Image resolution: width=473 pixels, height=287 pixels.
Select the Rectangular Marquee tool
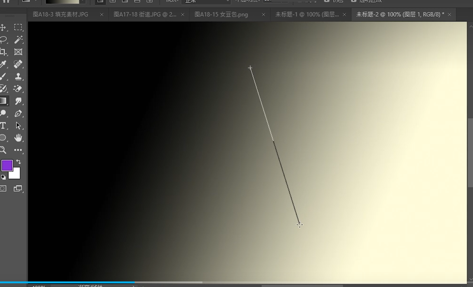click(x=18, y=27)
